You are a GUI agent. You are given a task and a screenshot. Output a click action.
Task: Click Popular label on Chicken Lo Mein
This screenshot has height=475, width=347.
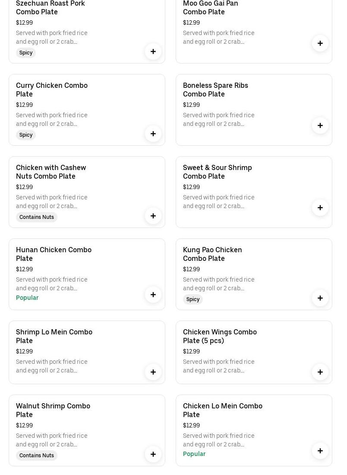194,454
